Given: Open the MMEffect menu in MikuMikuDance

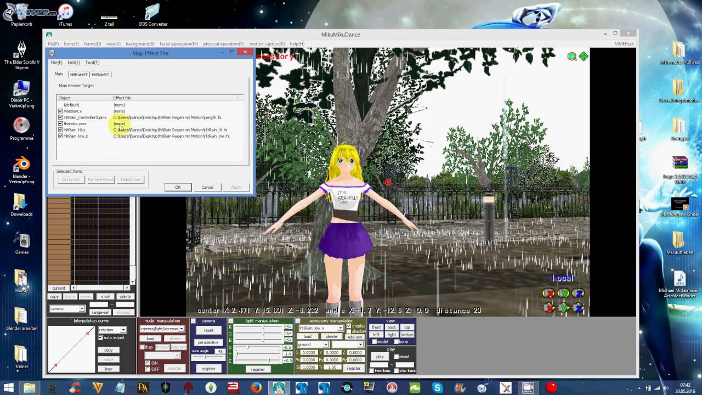Looking at the screenshot, I should 624,44.
